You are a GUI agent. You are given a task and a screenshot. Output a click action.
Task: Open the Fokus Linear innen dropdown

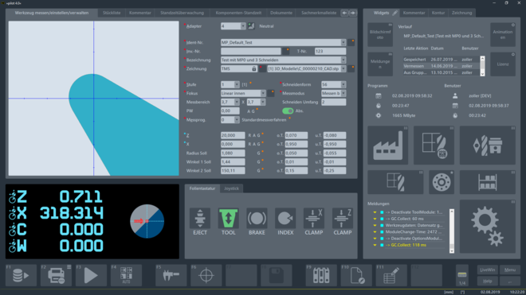click(263, 93)
